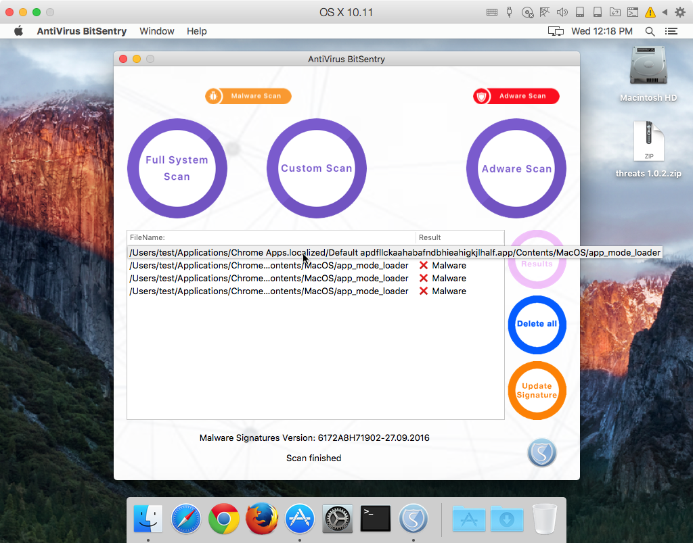
Task: Launch the purple Adware Scan circle
Action: pyautogui.click(x=516, y=168)
